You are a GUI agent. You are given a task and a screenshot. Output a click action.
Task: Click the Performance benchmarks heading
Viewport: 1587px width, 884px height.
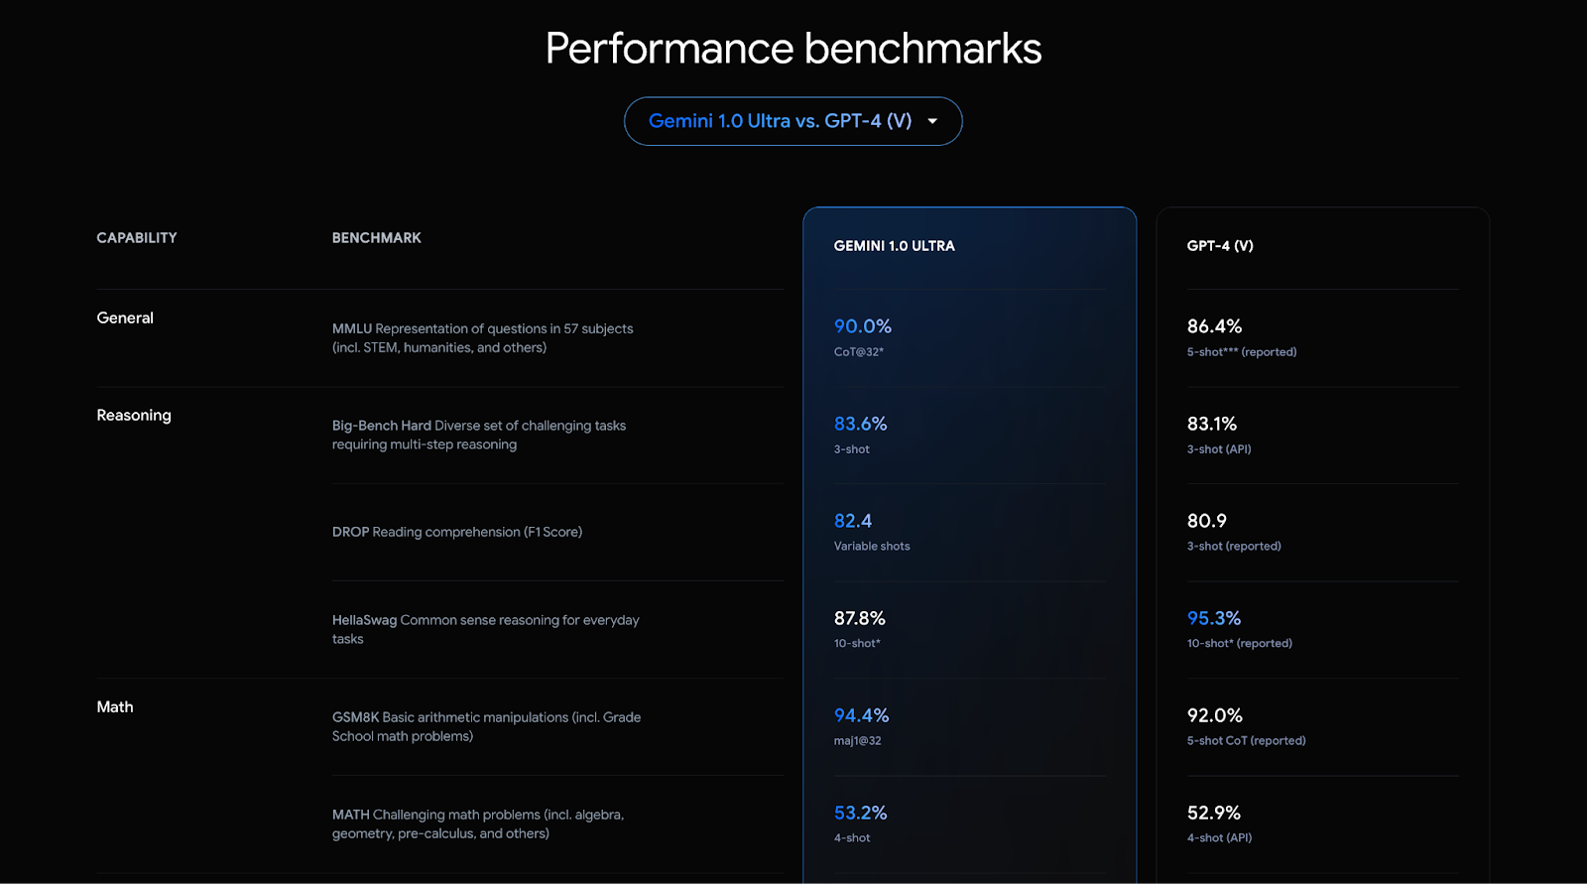click(x=793, y=49)
